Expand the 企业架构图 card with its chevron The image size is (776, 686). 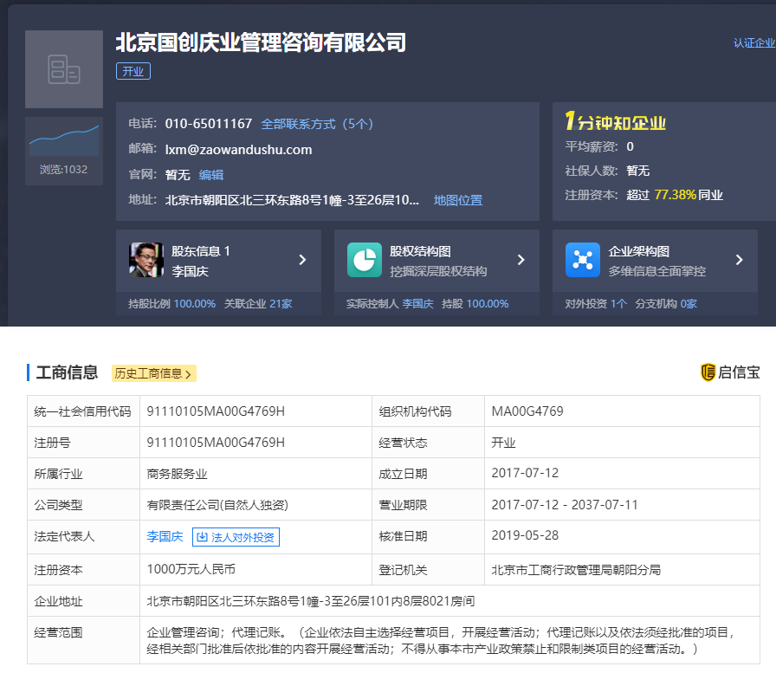[x=741, y=258]
